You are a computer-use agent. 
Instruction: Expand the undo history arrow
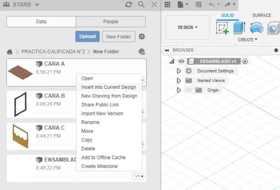coord(218,4)
